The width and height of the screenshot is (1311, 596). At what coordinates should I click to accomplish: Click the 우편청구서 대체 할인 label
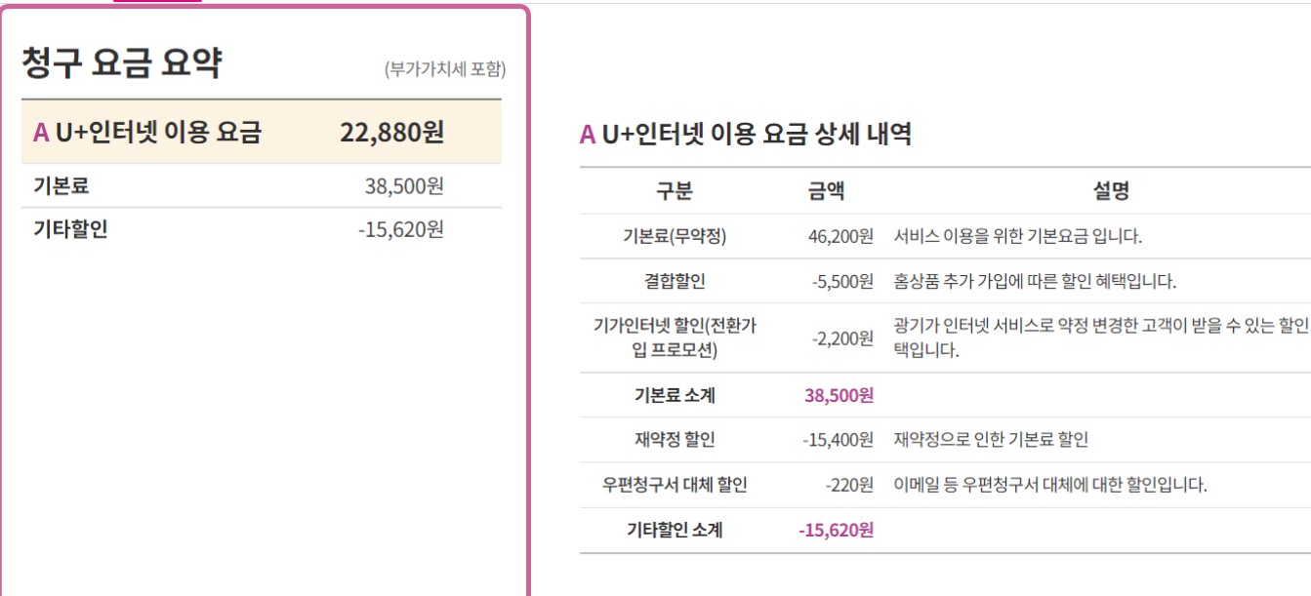click(x=675, y=485)
